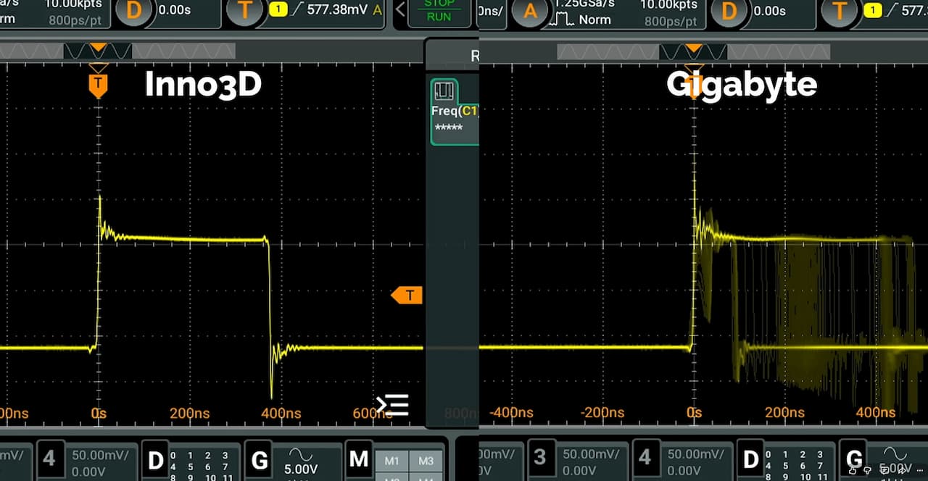This screenshot has height=481, width=928.
Task: Open the Math 'M' channel icon
Action: [x=358, y=460]
